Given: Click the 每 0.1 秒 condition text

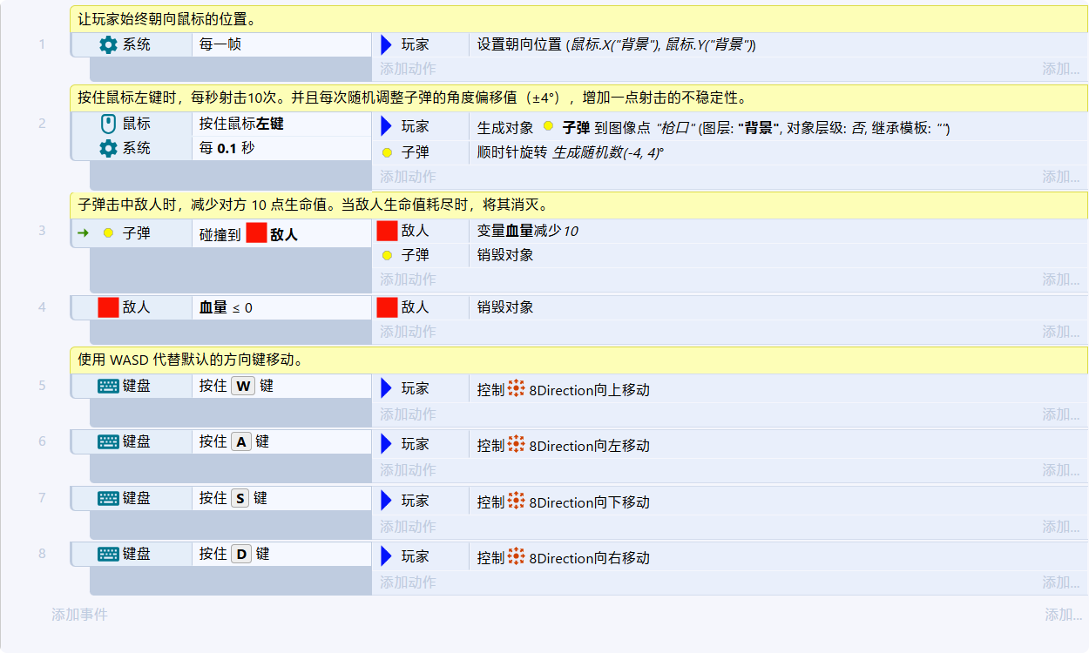Looking at the screenshot, I should pos(227,148).
